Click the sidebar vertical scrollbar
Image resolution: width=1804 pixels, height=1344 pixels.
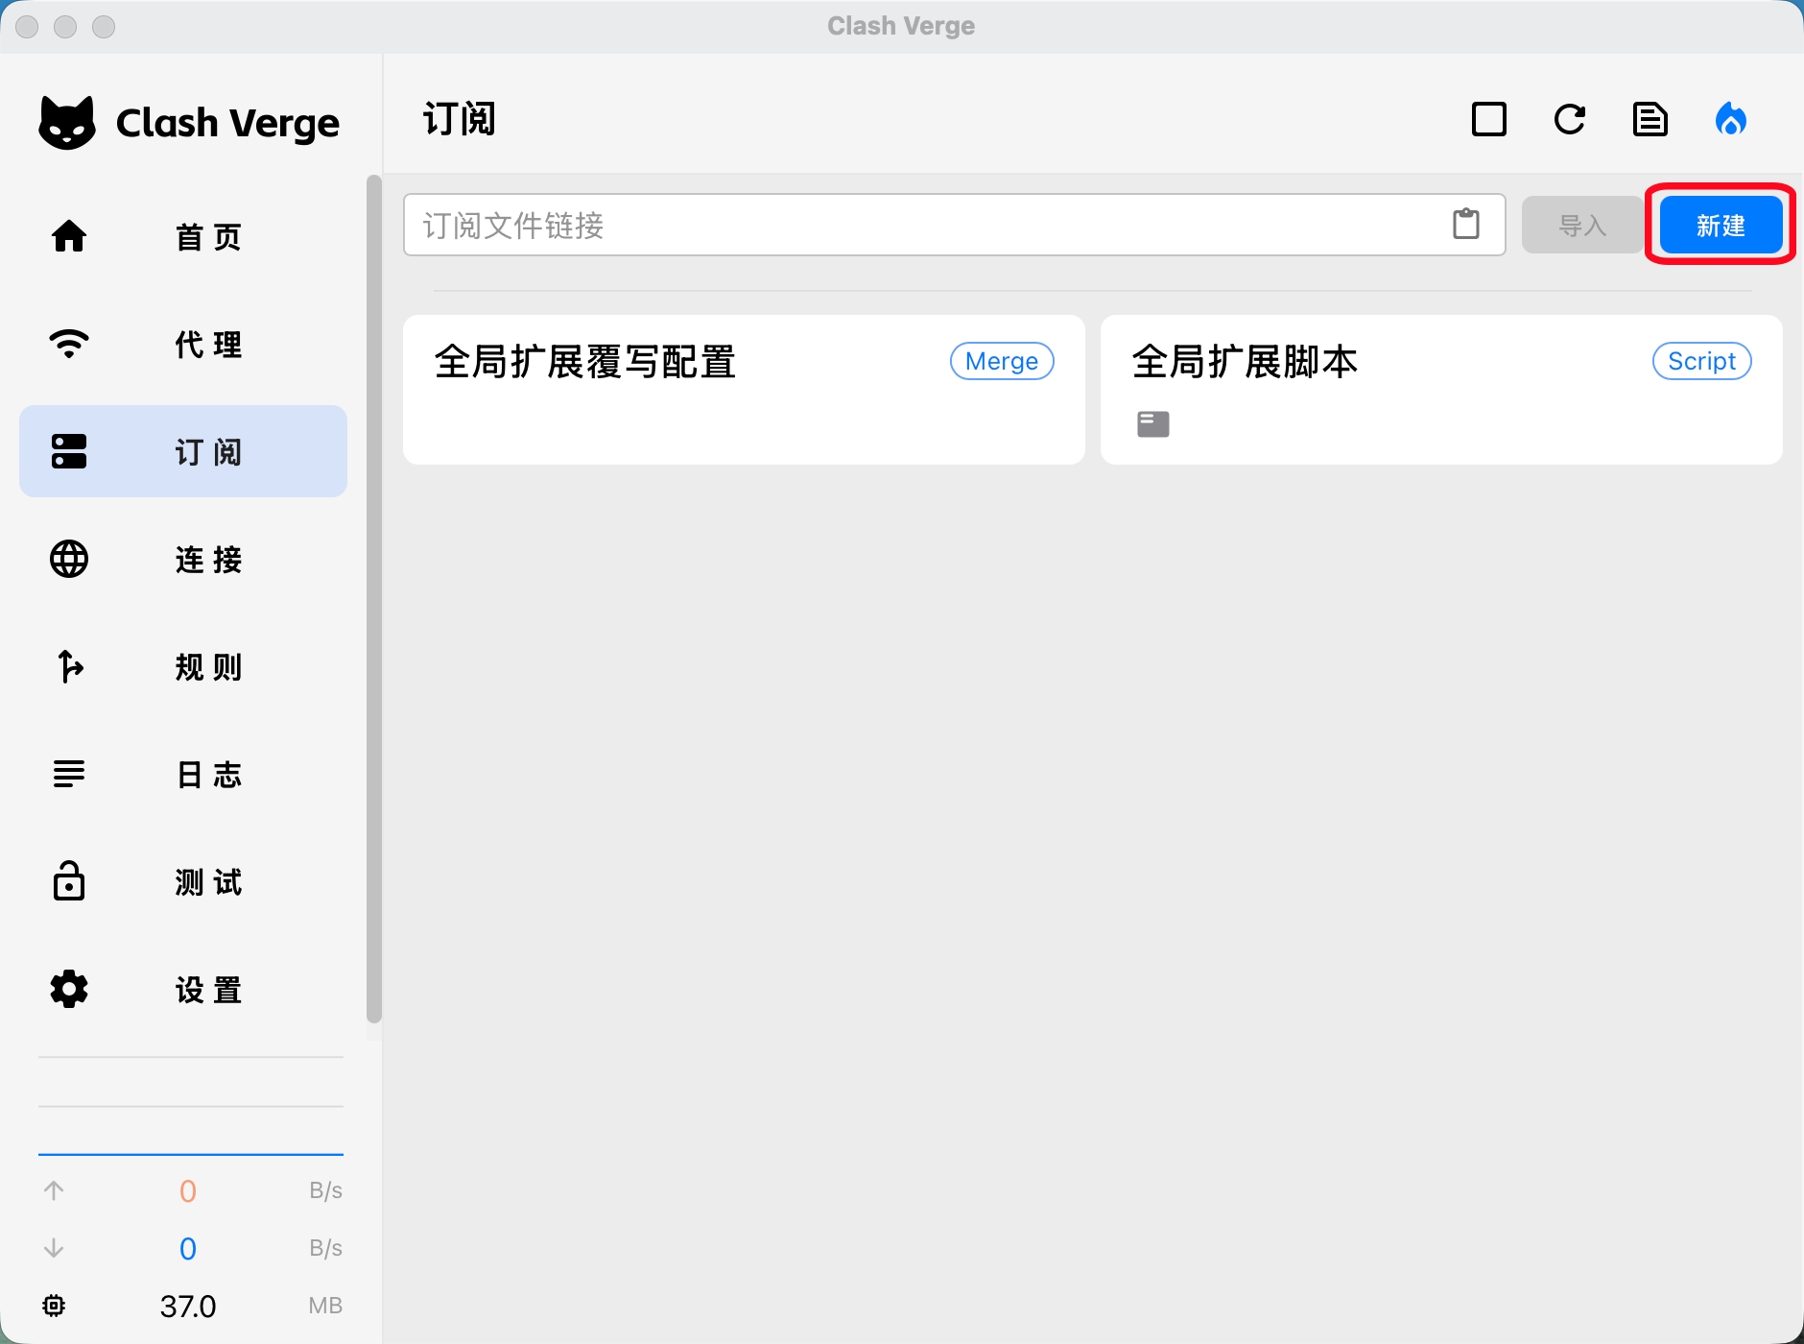pyautogui.click(x=374, y=595)
